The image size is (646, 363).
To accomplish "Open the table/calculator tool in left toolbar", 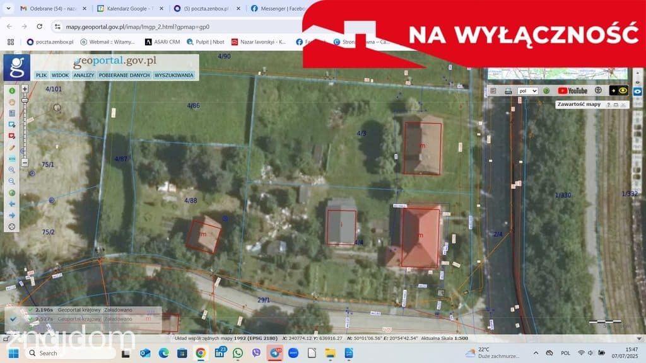I will point(12,113).
